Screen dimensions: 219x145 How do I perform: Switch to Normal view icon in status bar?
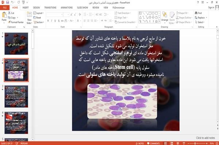[x=166, y=143]
